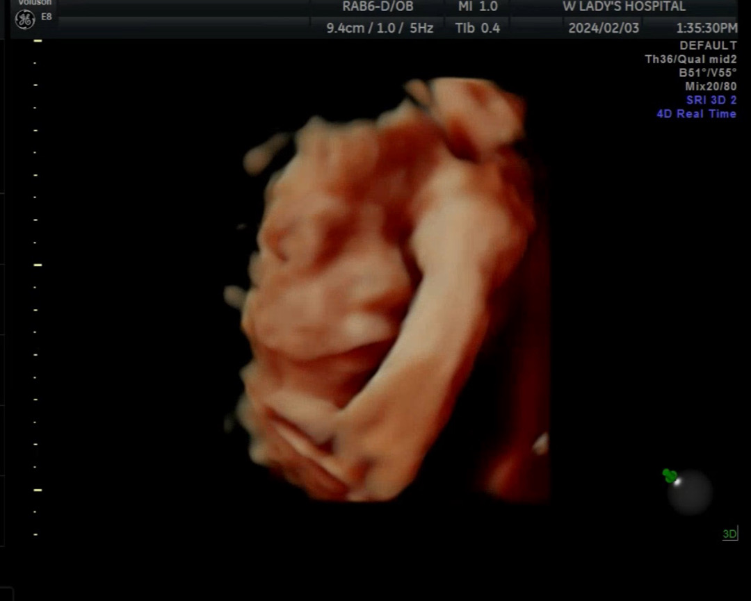
Task: Click the 2024/02/03 date display
Action: pyautogui.click(x=602, y=28)
